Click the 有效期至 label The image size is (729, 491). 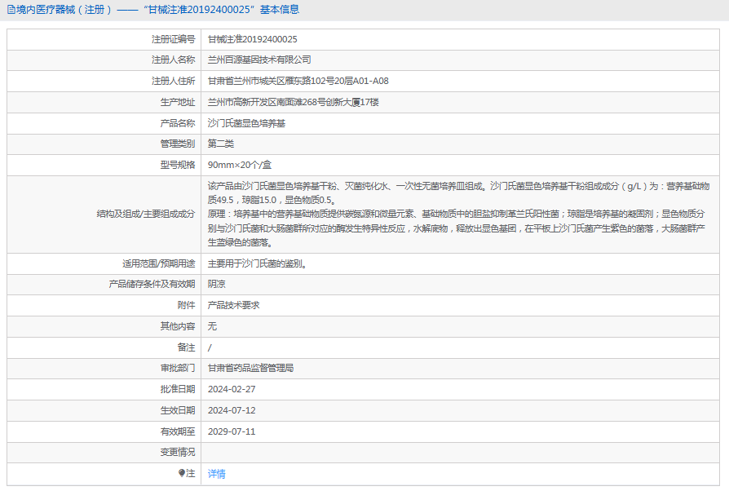[178, 431]
